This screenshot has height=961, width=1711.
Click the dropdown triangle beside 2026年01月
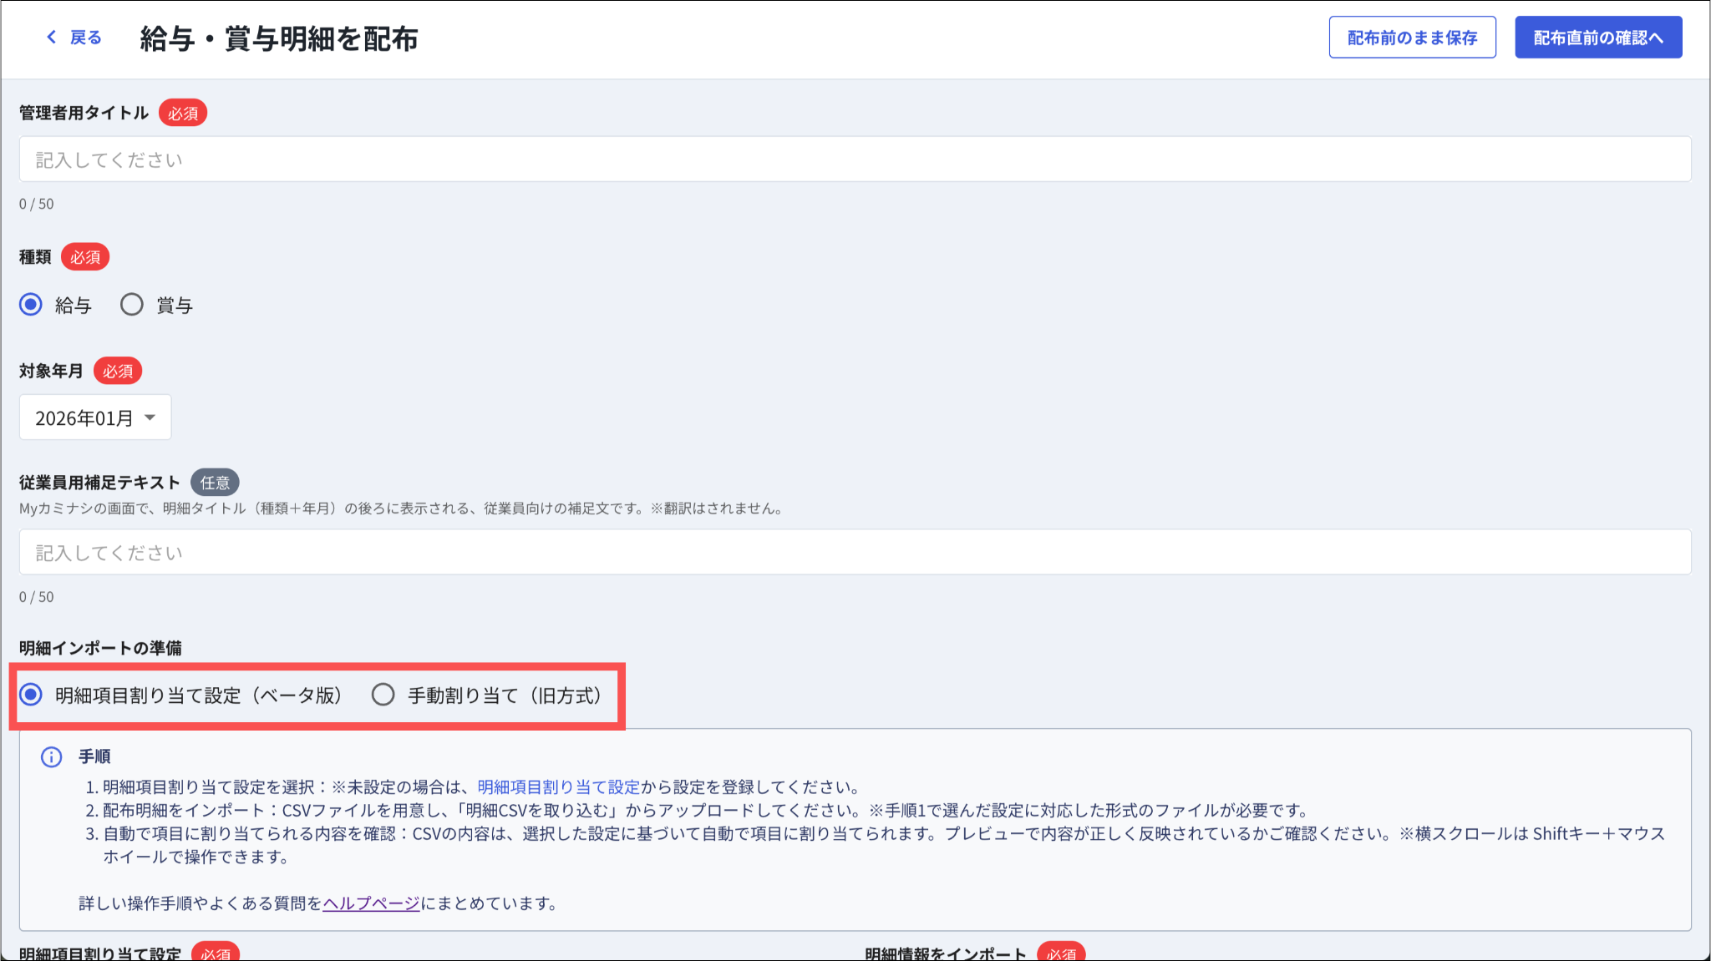pyautogui.click(x=150, y=417)
